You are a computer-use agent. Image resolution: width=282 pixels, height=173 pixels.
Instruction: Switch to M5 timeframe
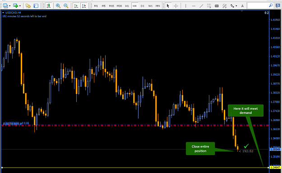[104, 6]
